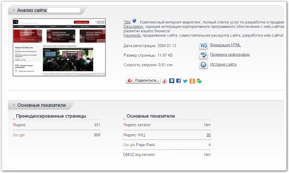The height and width of the screenshot is (173, 289).
Task: Open the История сайта link
Action: [223, 64]
